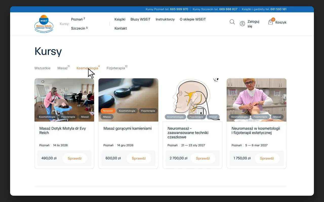Open the search magnifier icon
Viewport: 324px width, 202px height.
point(232,22)
